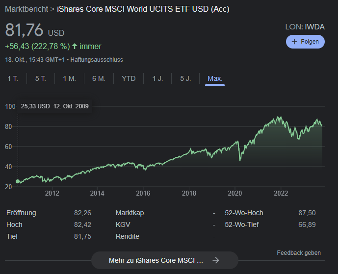Click the 52-Wo-Hoch value 87,50

pyautogui.click(x=307, y=213)
